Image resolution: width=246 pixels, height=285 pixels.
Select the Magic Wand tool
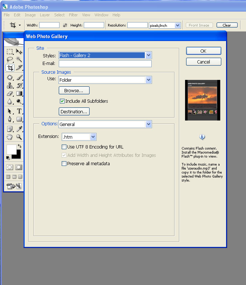pyautogui.click(x=19, y=60)
